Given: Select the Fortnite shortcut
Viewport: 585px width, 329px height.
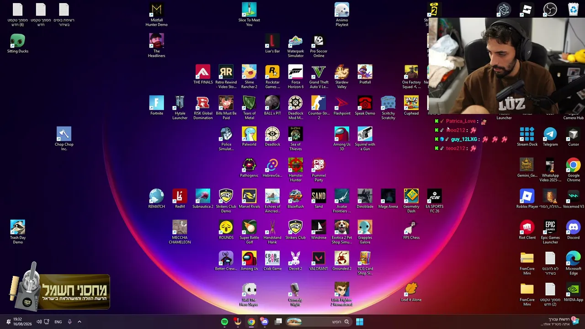Looking at the screenshot, I should pyautogui.click(x=156, y=106).
